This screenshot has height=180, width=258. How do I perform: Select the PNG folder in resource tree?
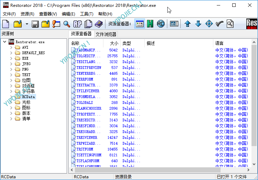pyautogui.click(x=25, y=69)
